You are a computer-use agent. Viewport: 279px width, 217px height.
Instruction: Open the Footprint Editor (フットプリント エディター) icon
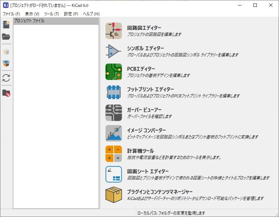click(x=113, y=92)
